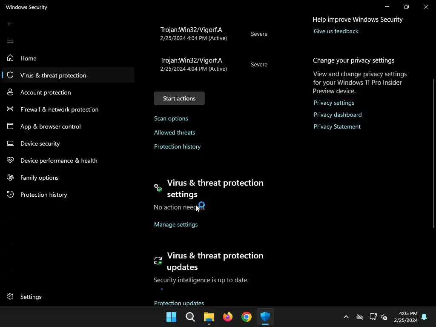Click the App & browser control window icon
The image size is (436, 327).
coord(10,126)
